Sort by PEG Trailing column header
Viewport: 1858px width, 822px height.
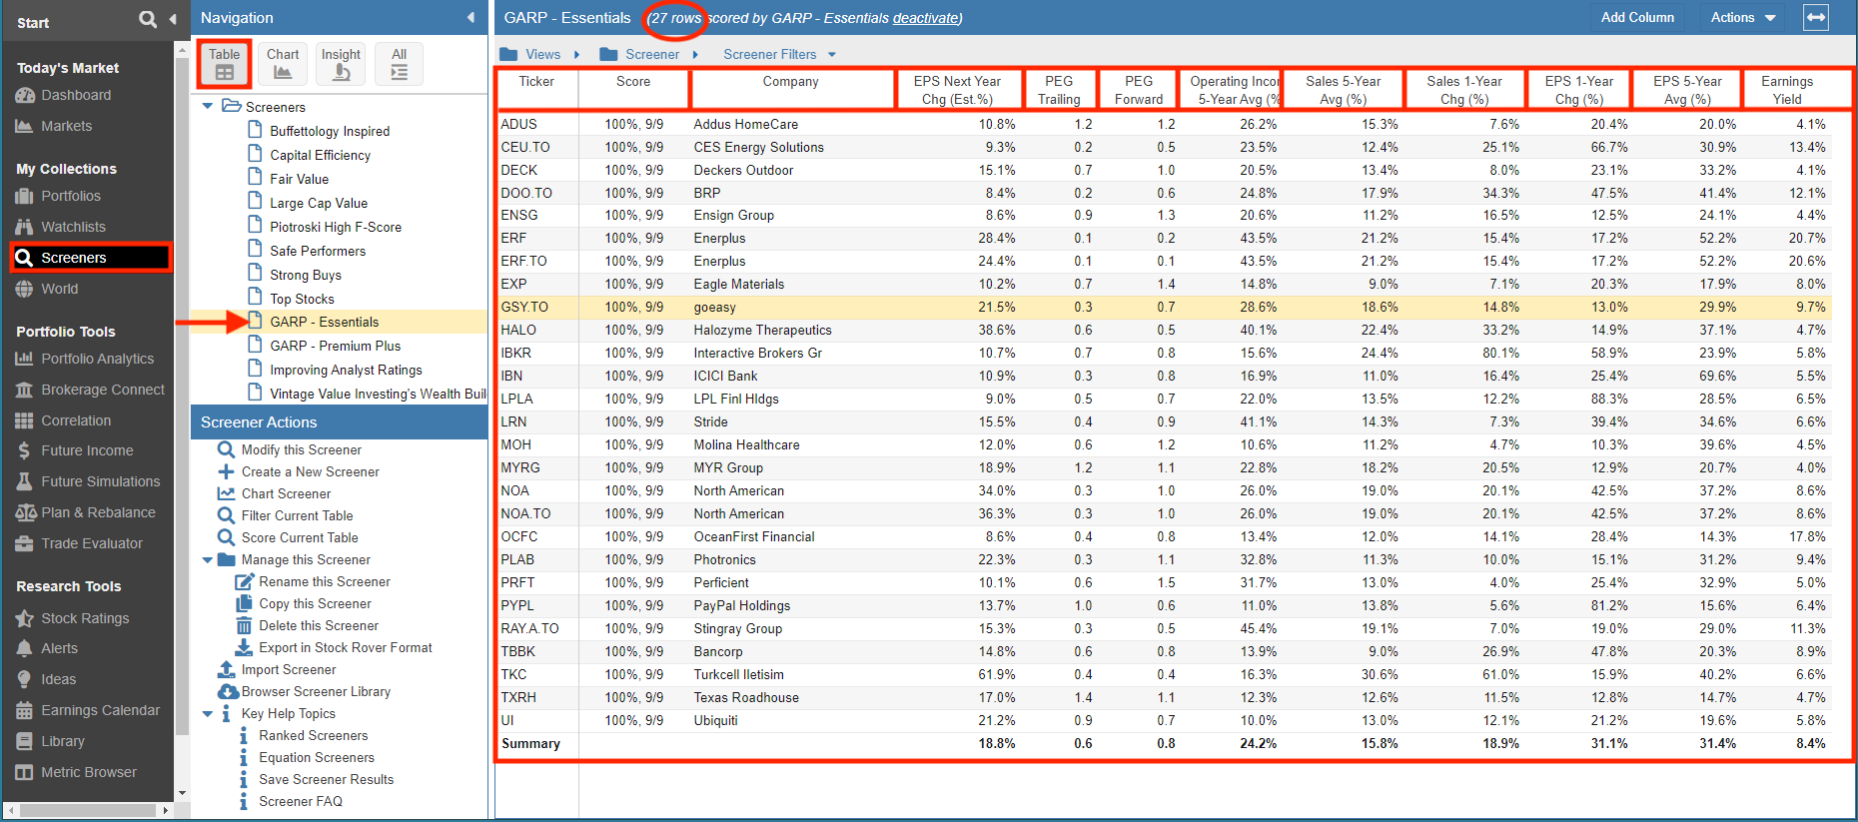(1059, 89)
